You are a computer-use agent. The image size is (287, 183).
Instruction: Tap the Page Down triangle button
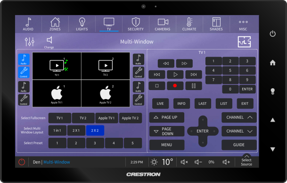167,131
